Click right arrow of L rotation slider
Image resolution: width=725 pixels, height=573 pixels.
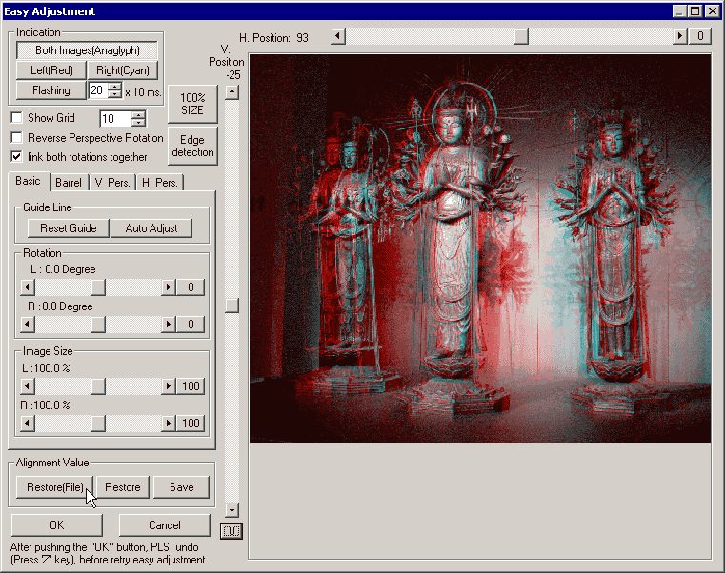point(169,287)
